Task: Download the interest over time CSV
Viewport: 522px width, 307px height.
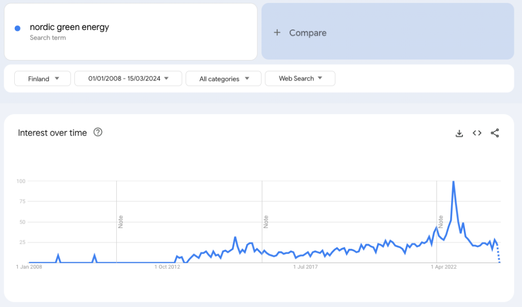Action: [x=459, y=133]
